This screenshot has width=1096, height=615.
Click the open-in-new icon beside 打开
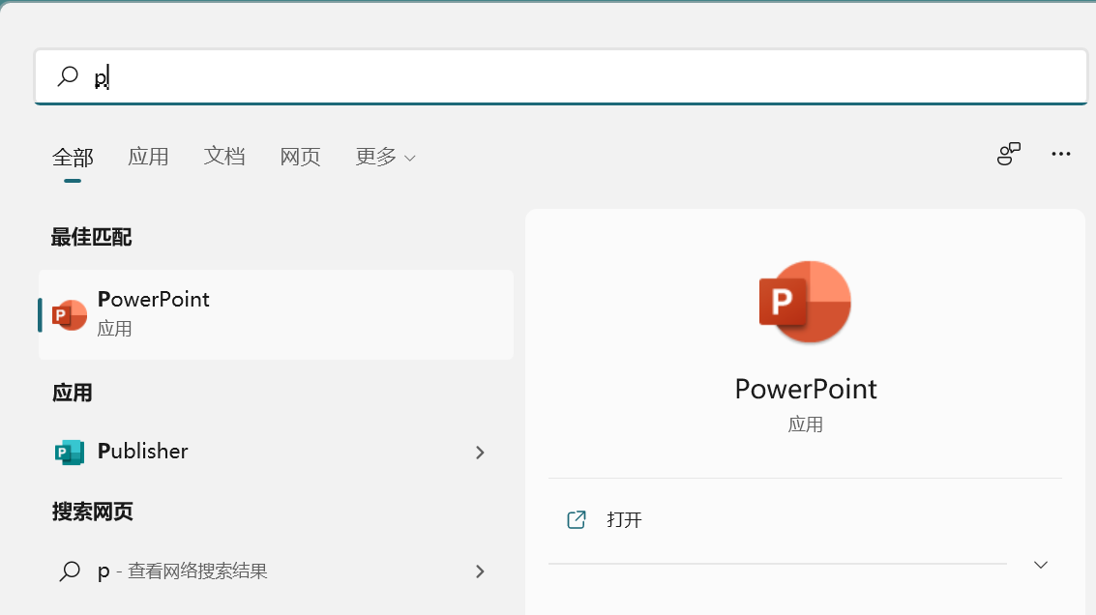coord(576,519)
